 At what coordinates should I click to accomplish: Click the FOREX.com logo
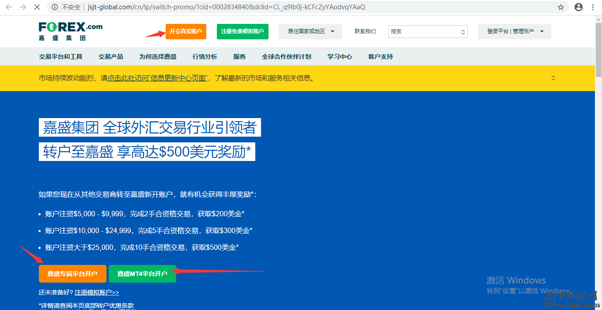(x=71, y=31)
